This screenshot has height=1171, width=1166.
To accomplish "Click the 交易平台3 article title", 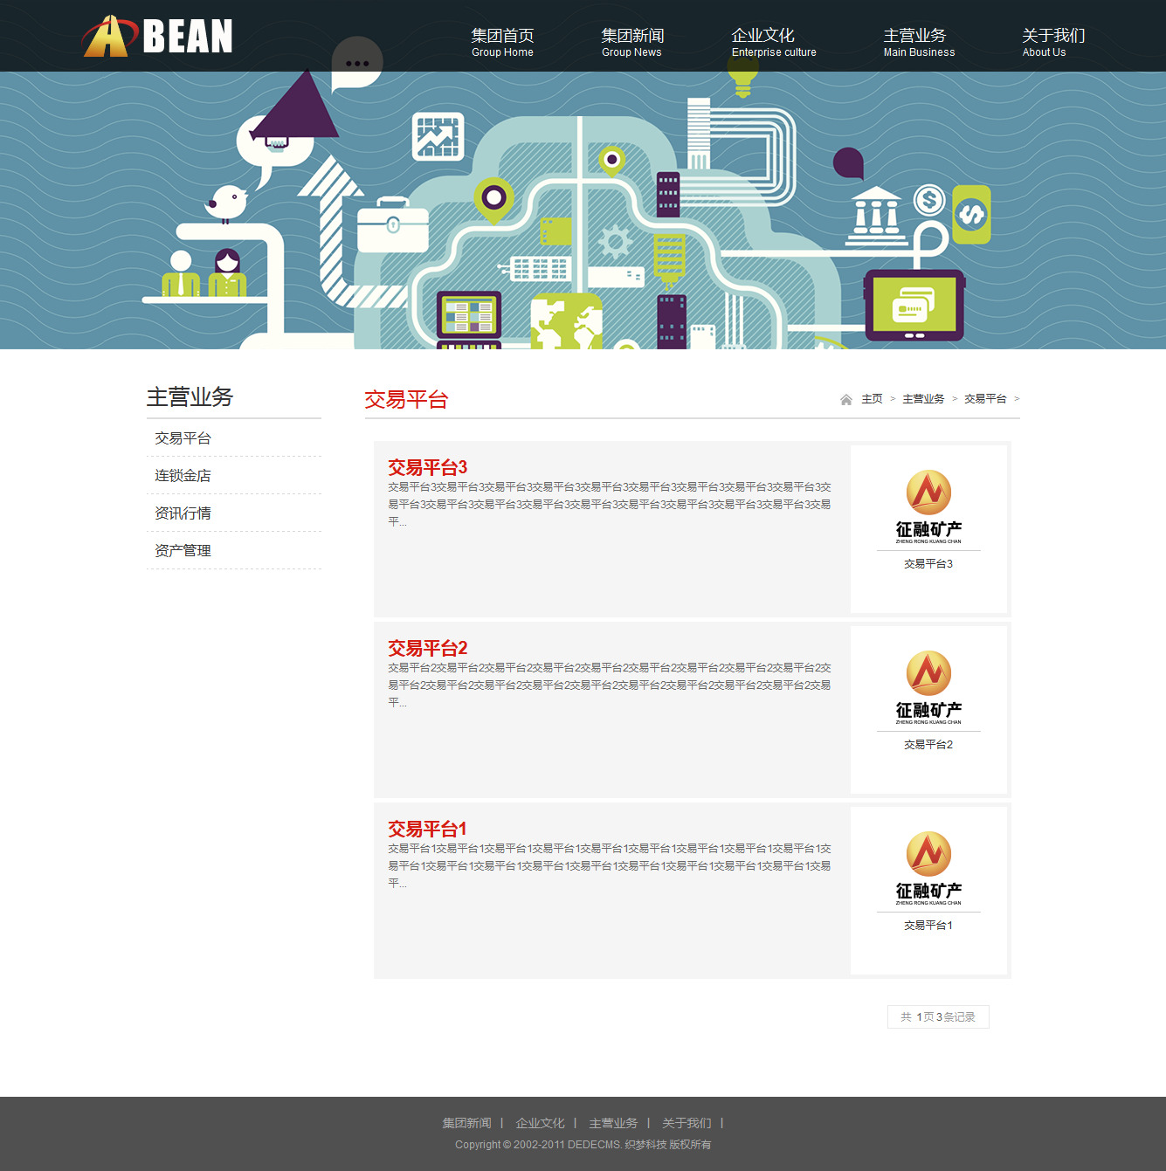I will (x=427, y=467).
